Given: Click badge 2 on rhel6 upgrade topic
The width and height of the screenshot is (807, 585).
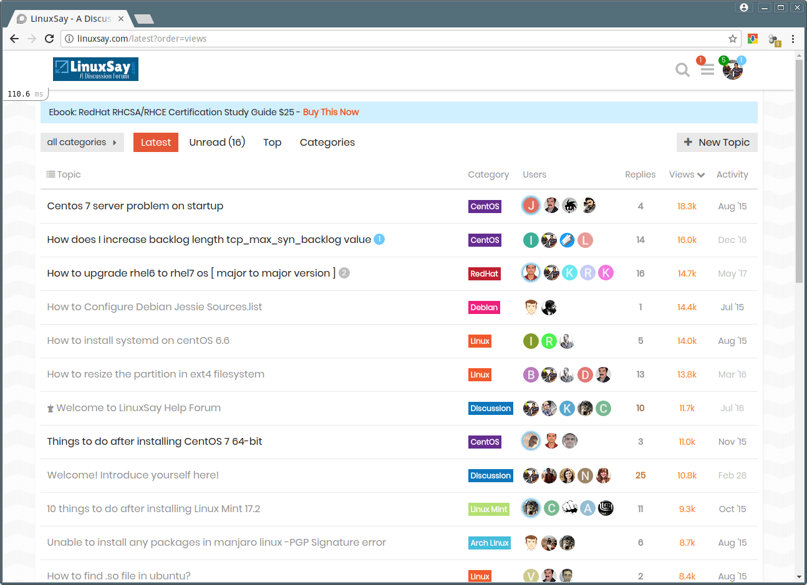Looking at the screenshot, I should coord(344,273).
